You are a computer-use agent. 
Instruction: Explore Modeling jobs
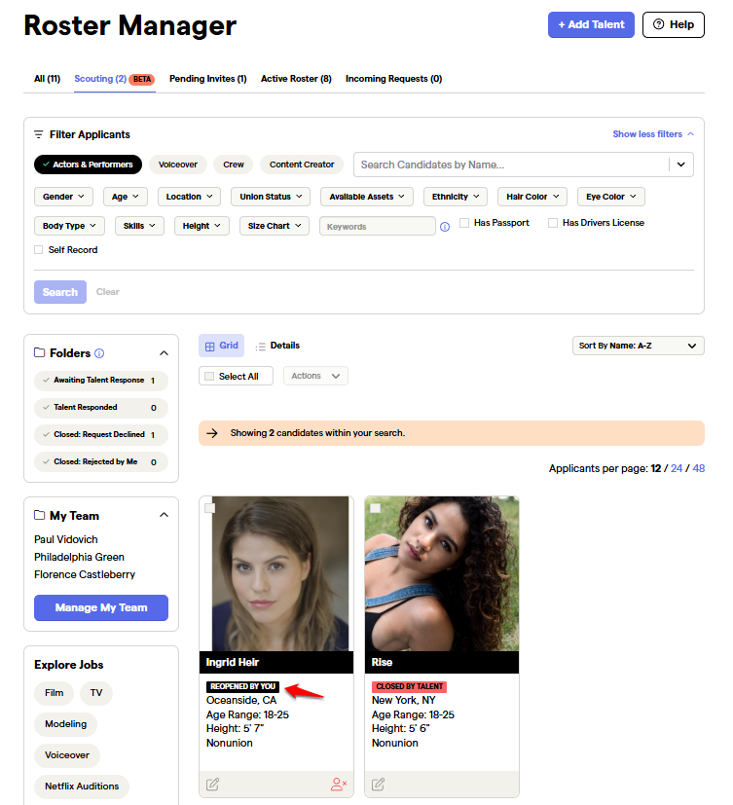tap(65, 724)
